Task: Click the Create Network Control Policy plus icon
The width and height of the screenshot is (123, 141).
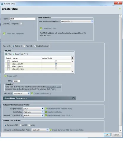Action: pos(46,115)
